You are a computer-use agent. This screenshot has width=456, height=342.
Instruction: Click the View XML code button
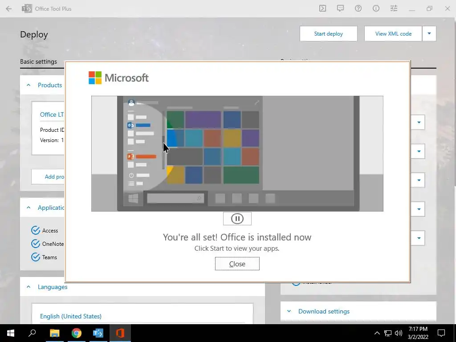(393, 34)
